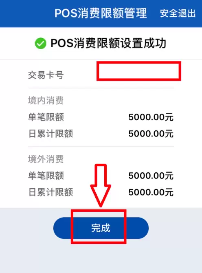Tap 日累计限额 label under 境外消费
This screenshot has width=202, height=273.
click(x=50, y=192)
